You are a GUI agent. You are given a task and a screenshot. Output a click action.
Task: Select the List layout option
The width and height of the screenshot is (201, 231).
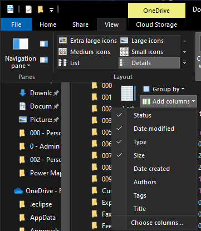click(69, 63)
